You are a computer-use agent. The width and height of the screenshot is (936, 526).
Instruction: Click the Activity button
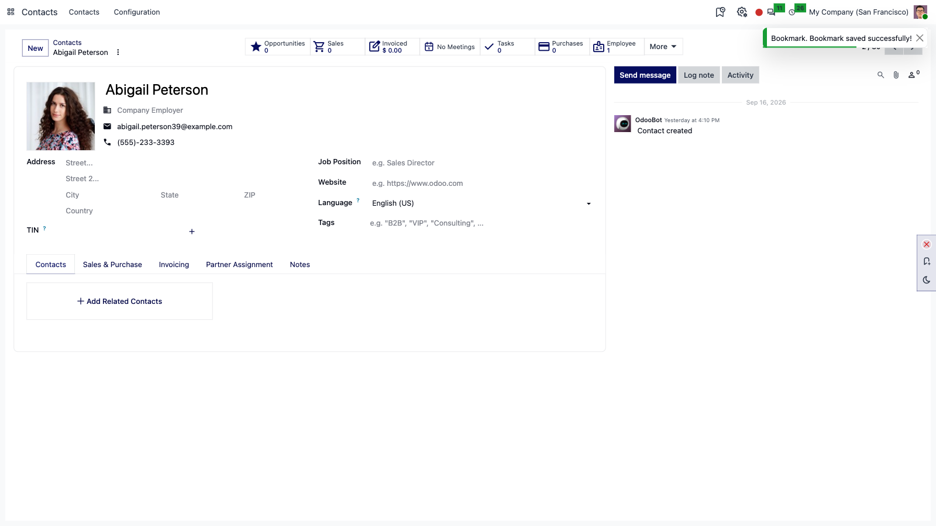[741, 75]
